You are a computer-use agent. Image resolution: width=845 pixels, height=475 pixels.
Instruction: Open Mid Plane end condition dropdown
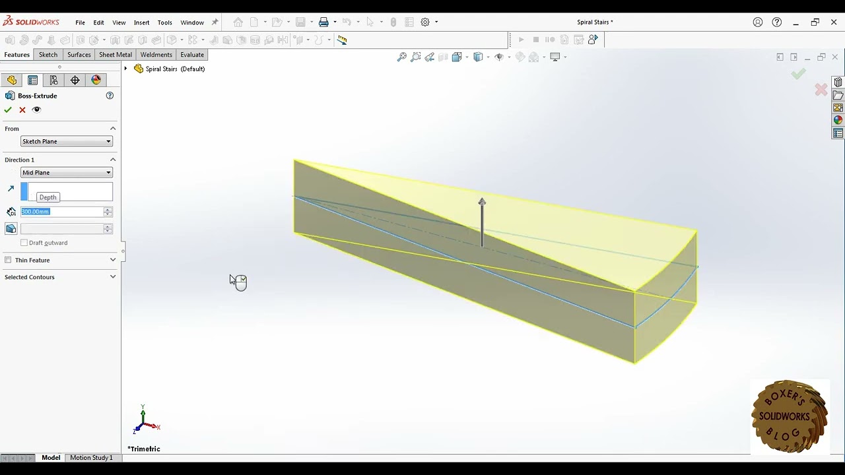click(x=67, y=172)
